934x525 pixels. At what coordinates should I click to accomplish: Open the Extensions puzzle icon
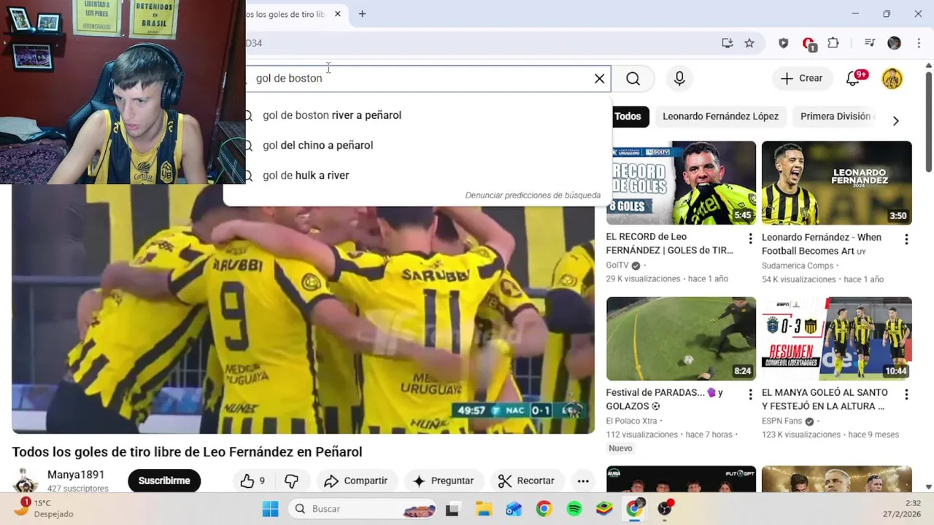click(x=833, y=43)
